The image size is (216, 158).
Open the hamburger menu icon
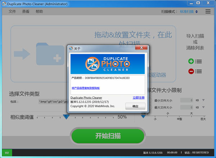point(208,12)
